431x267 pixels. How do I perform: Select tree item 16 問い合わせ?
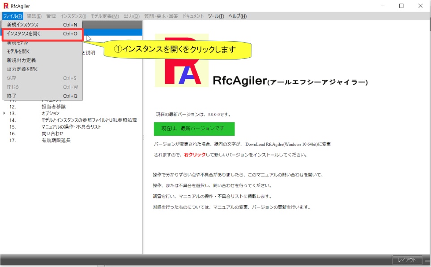[x=52, y=133]
